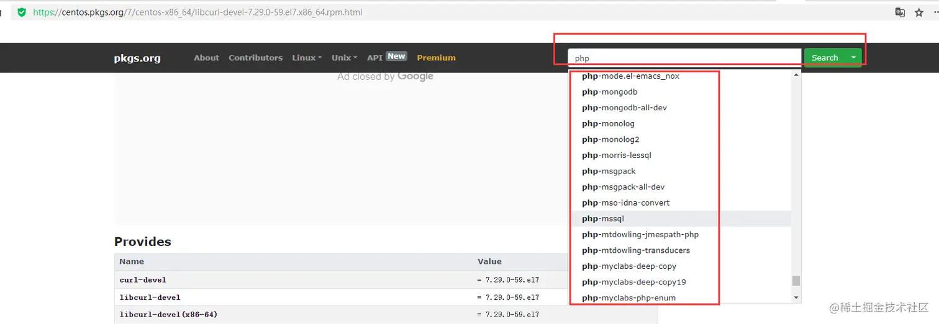Screen dimensions: 939x324
Task: Focus the search field containing php
Action: pyautogui.click(x=684, y=58)
